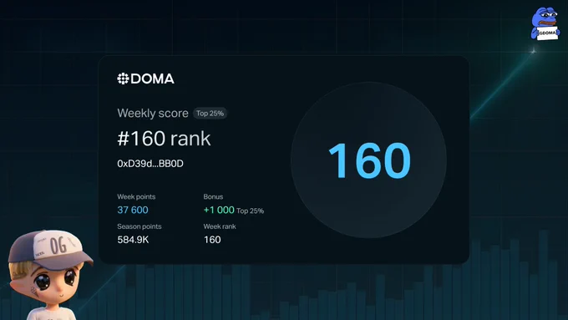Click "Top 25%" text next to bonus

point(251,211)
